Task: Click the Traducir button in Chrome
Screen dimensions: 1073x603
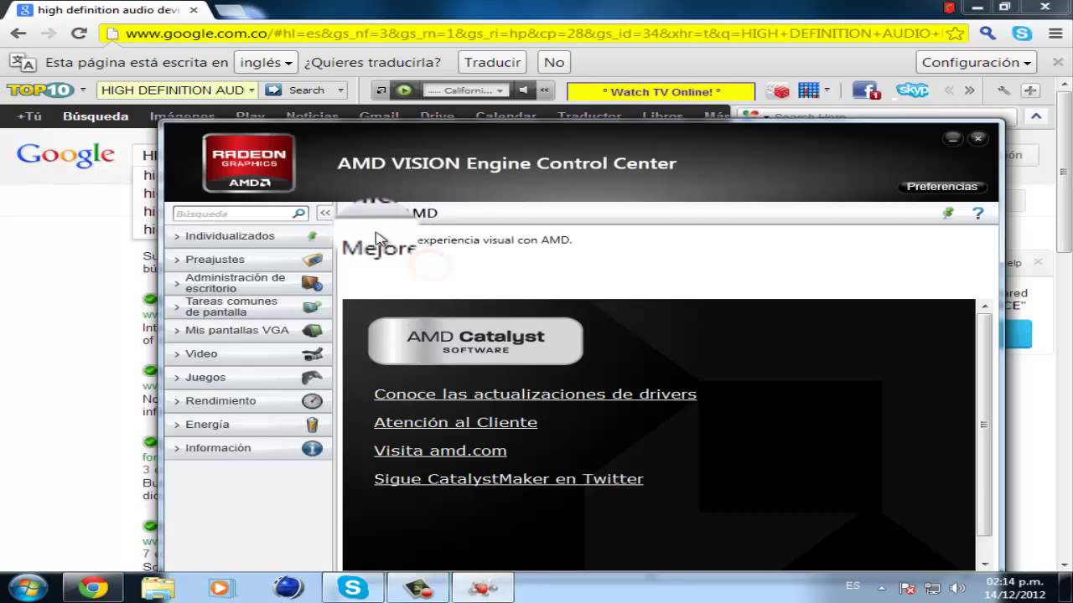Action: coord(492,62)
